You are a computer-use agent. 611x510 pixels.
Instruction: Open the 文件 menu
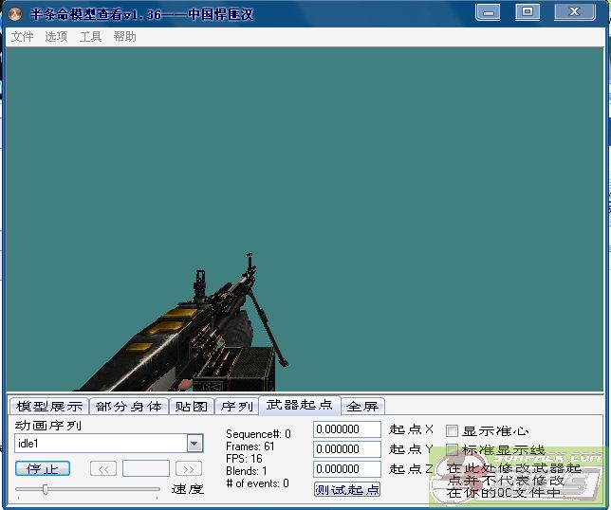pos(22,37)
